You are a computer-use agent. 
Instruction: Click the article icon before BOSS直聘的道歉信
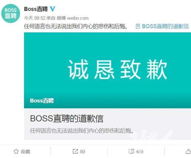click(138, 26)
